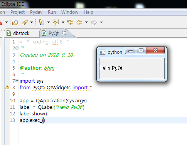The image size is (187, 145).
Task: Close the python window
Action: point(155,50)
